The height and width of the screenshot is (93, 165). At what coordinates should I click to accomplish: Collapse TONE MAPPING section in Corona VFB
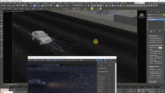point(102,68)
